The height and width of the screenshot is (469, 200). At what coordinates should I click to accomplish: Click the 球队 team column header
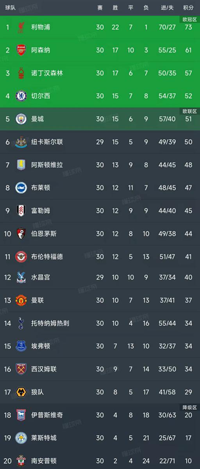(10, 8)
